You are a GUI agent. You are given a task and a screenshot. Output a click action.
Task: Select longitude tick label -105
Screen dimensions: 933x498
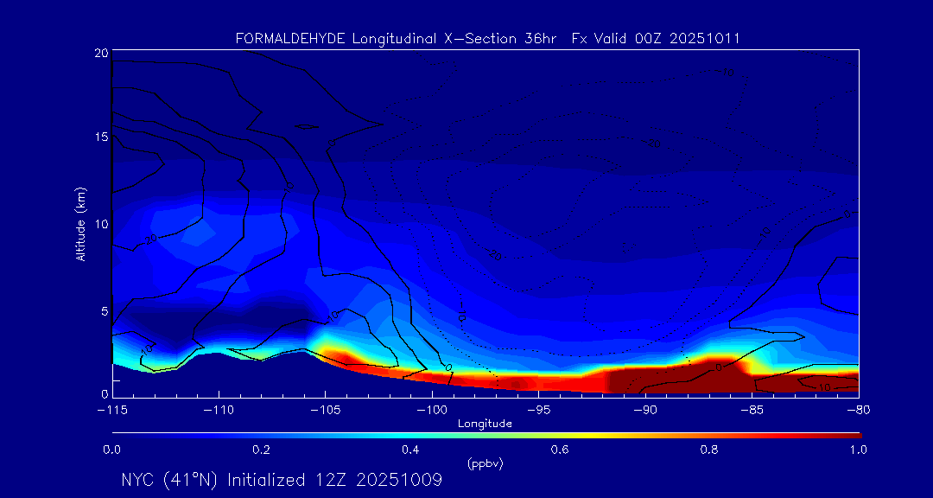[326, 411]
